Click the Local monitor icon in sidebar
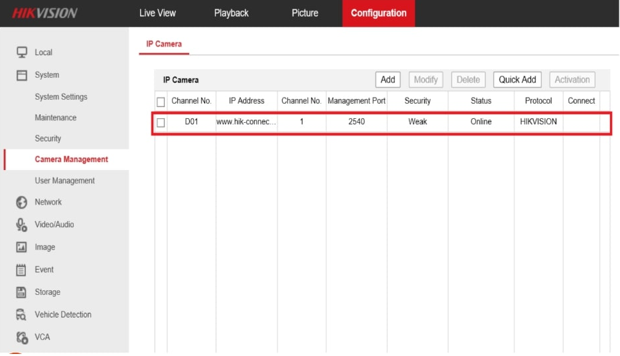Viewport: 620px width, 356px height. [x=21, y=52]
